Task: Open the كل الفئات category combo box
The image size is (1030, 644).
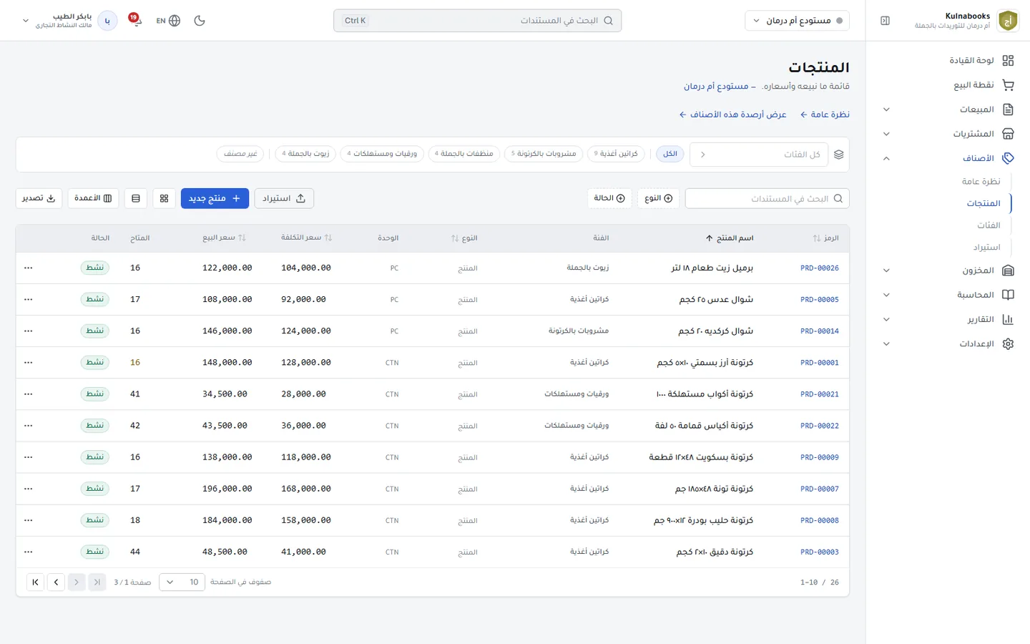Action: (x=759, y=155)
